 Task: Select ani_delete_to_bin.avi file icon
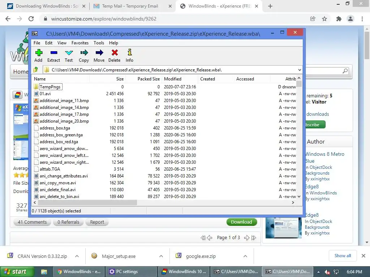36,196
